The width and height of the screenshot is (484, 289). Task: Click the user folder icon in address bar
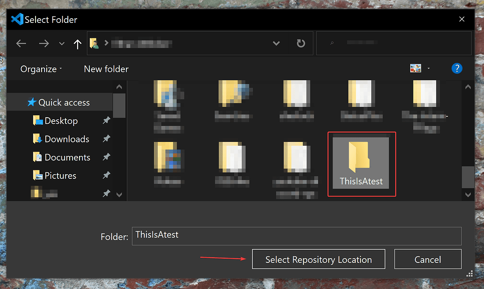click(x=94, y=43)
